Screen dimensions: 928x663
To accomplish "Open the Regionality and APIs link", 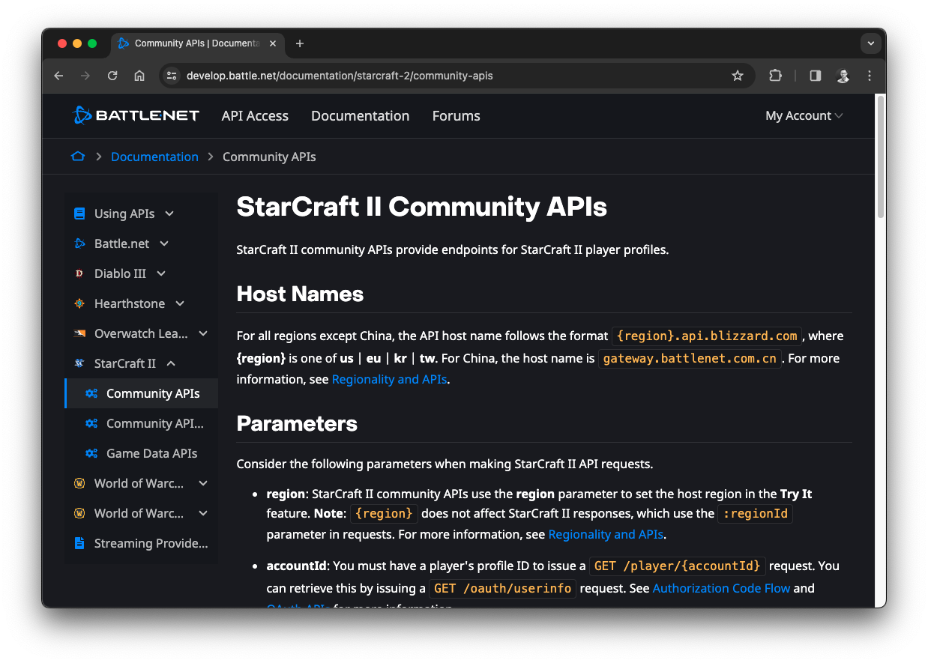I will pyautogui.click(x=389, y=379).
